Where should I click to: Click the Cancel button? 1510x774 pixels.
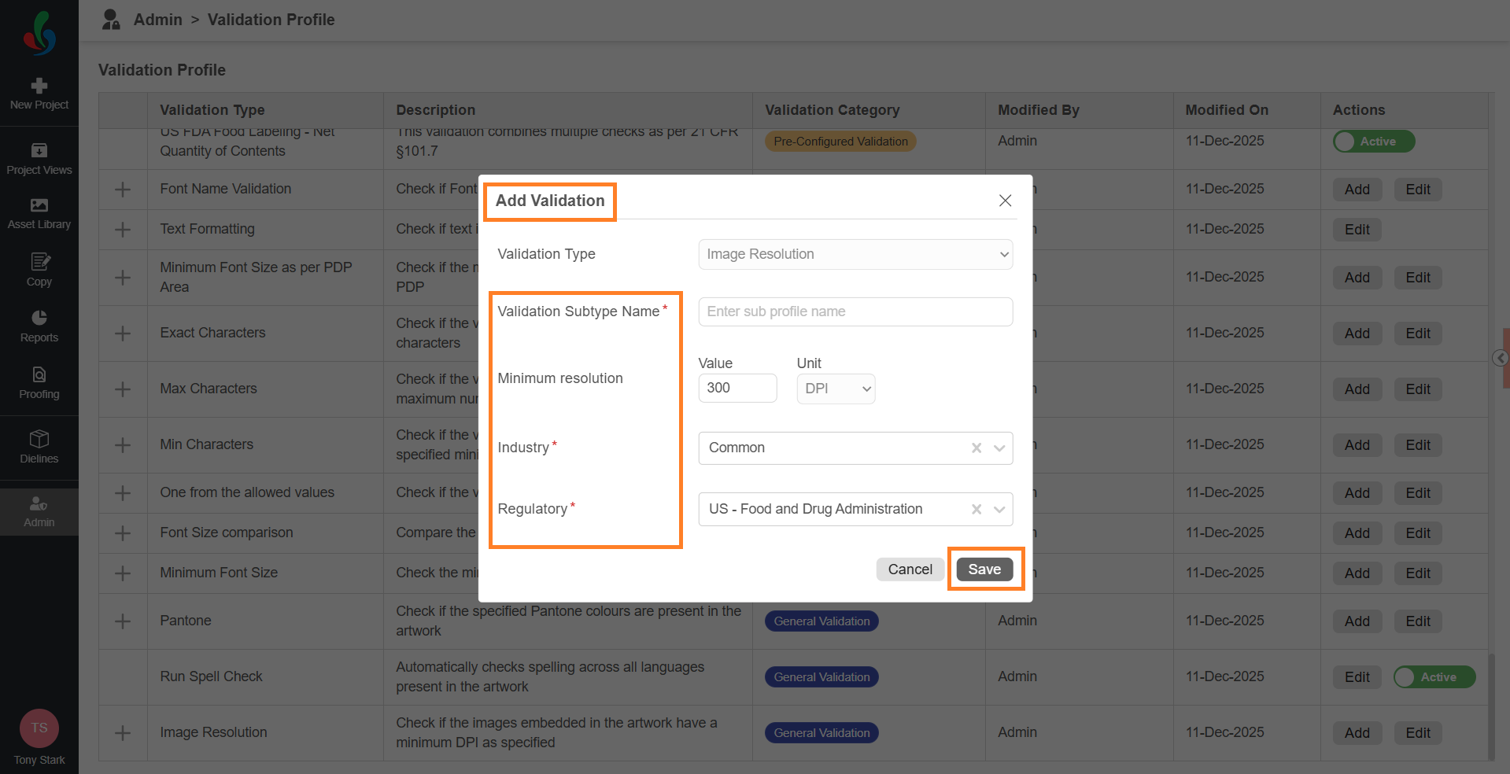(x=910, y=569)
